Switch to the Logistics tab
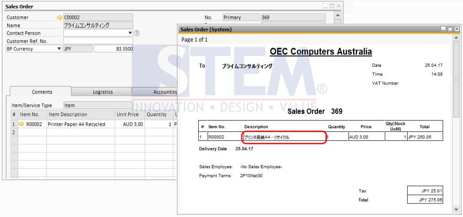The image size is (463, 217). point(103,92)
